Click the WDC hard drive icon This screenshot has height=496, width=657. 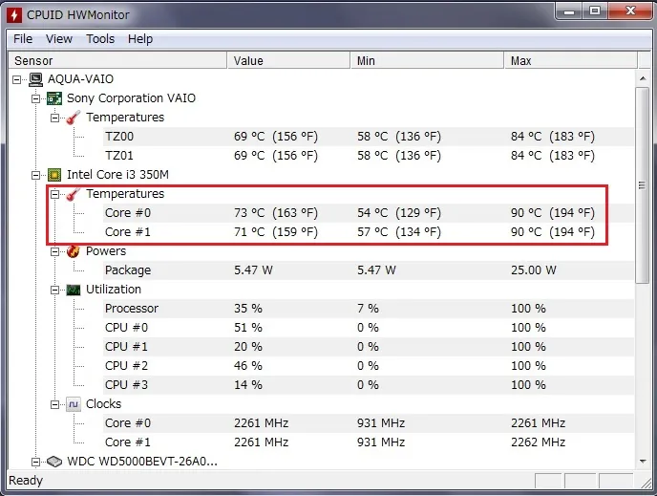[x=55, y=462]
